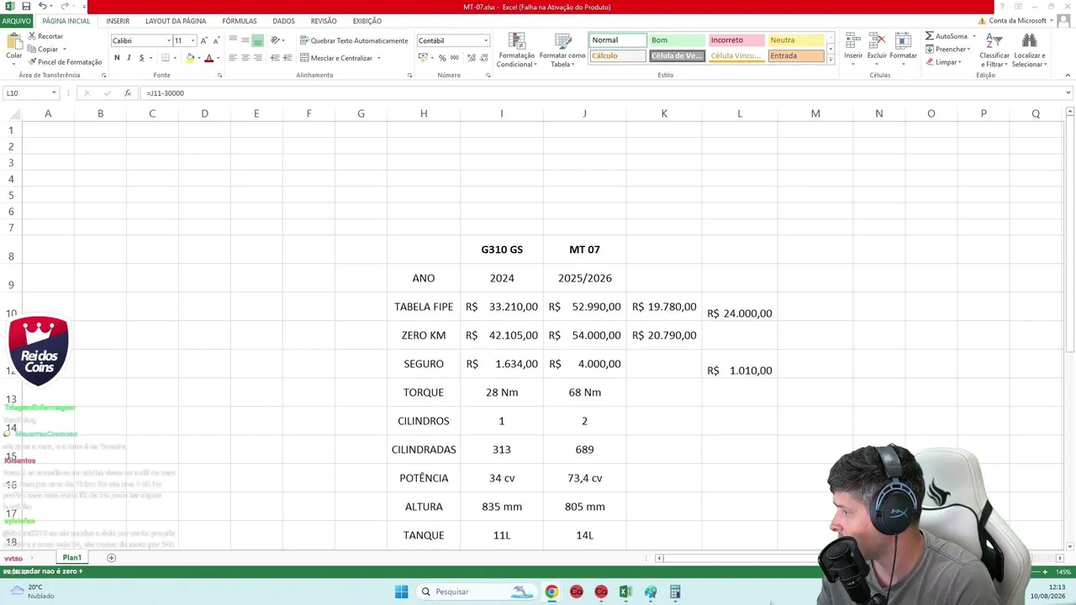
Task: Click the thousands separator icon
Action: tap(455, 58)
